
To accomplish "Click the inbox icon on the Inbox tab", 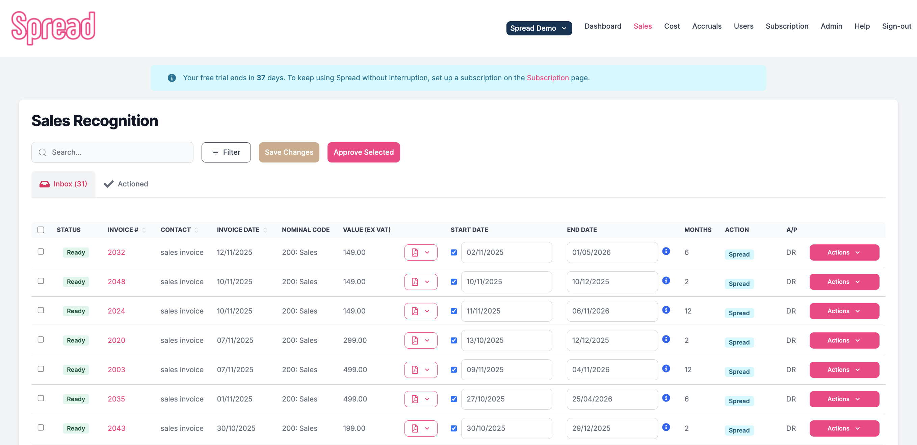I will pyautogui.click(x=44, y=184).
